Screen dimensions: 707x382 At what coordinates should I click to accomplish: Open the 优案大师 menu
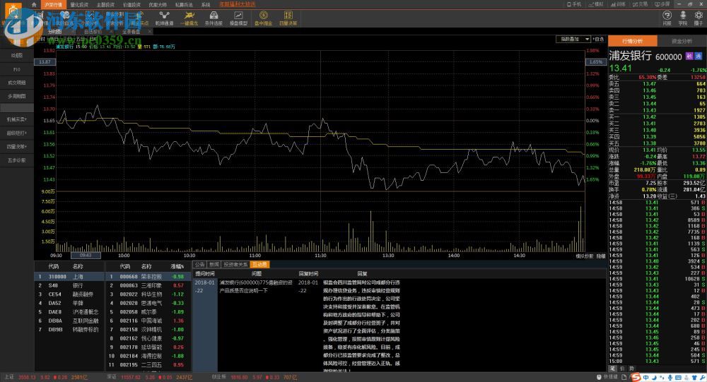click(x=158, y=4)
